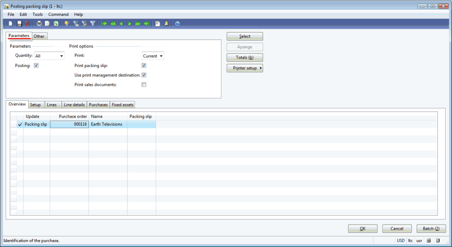Click the Purchase order field 000116
Viewport: 452px width, 247px height.
[69, 124]
